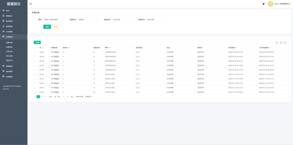Image resolution: width=293 pixels, height=145 pixels.
Task: Click the home icon beside 首页
Action: tap(3, 11)
